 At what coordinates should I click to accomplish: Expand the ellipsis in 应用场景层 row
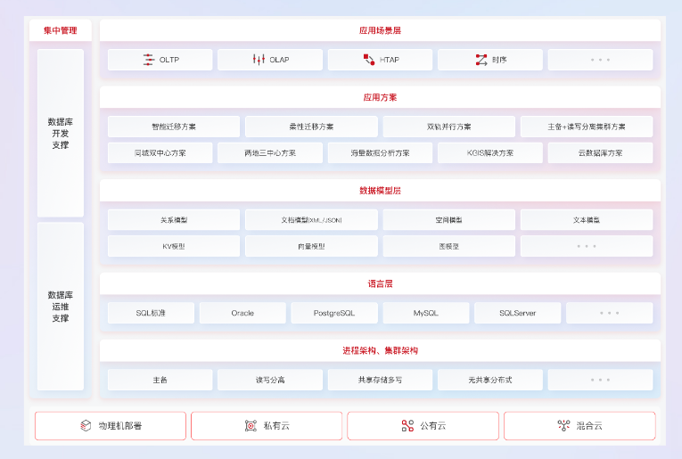[x=600, y=60]
